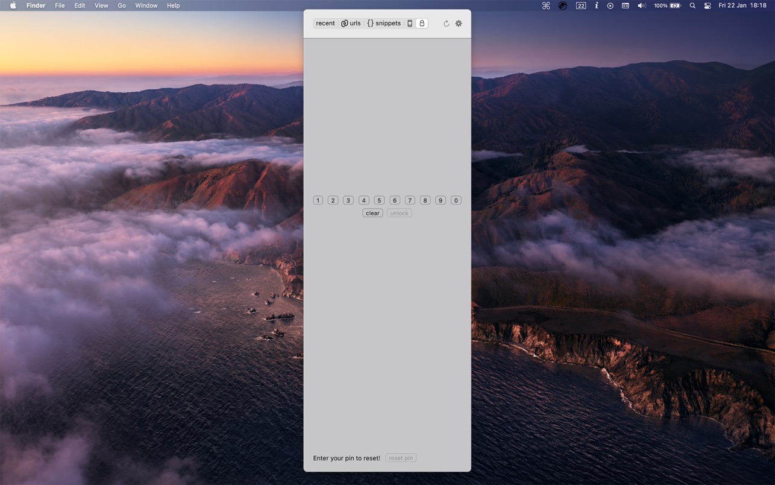Image resolution: width=775 pixels, height=485 pixels.
Task: Open the calendar 22 menu bar icon
Action: click(581, 5)
